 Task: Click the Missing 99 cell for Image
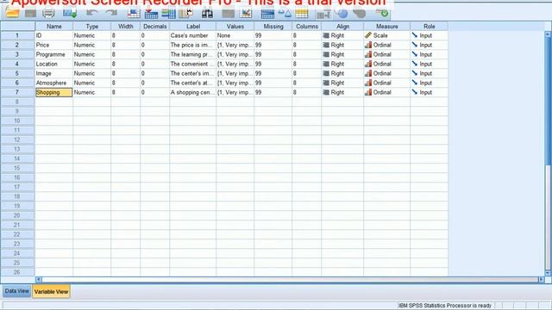[x=273, y=73]
